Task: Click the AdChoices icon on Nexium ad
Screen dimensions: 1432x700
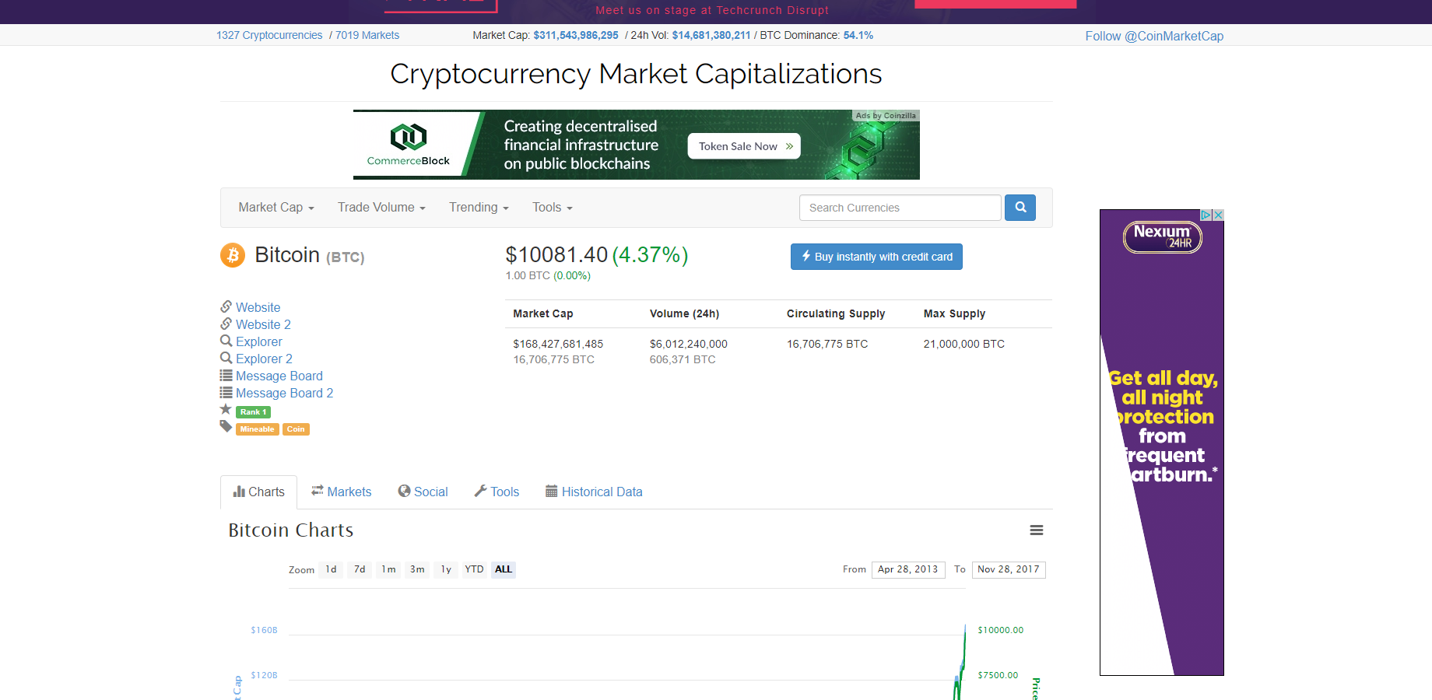Action: (x=1206, y=215)
